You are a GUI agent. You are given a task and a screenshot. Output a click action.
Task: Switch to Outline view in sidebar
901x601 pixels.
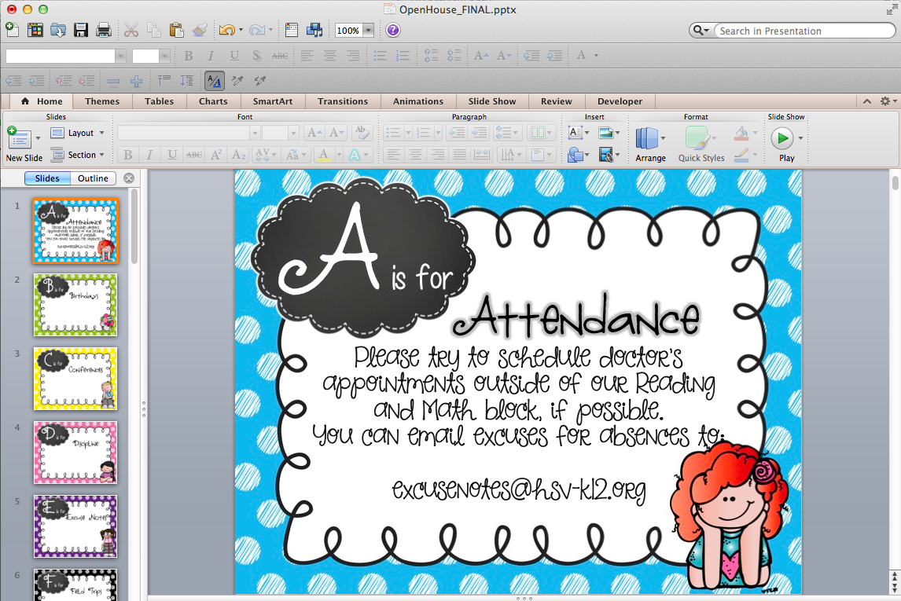(93, 178)
